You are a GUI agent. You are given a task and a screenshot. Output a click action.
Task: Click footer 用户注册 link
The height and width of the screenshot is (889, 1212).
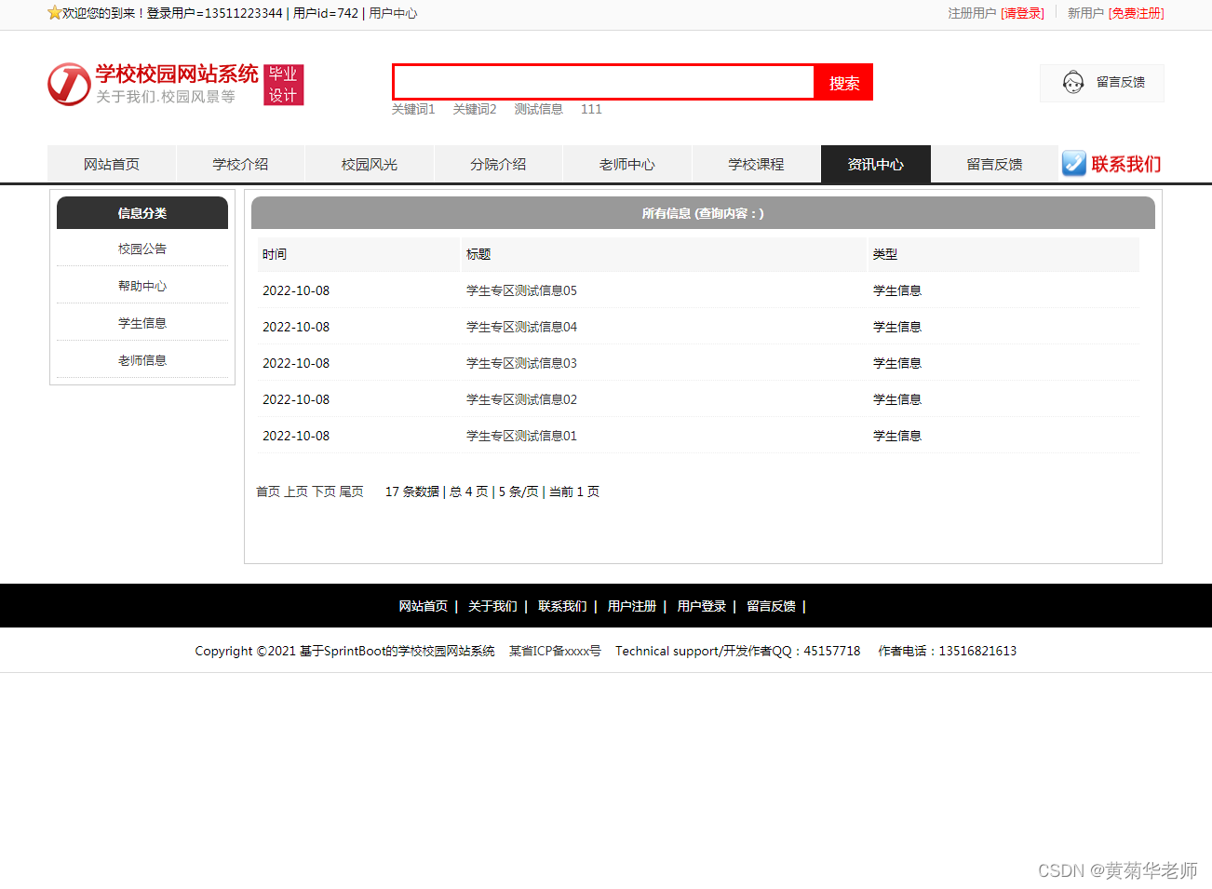click(x=632, y=606)
